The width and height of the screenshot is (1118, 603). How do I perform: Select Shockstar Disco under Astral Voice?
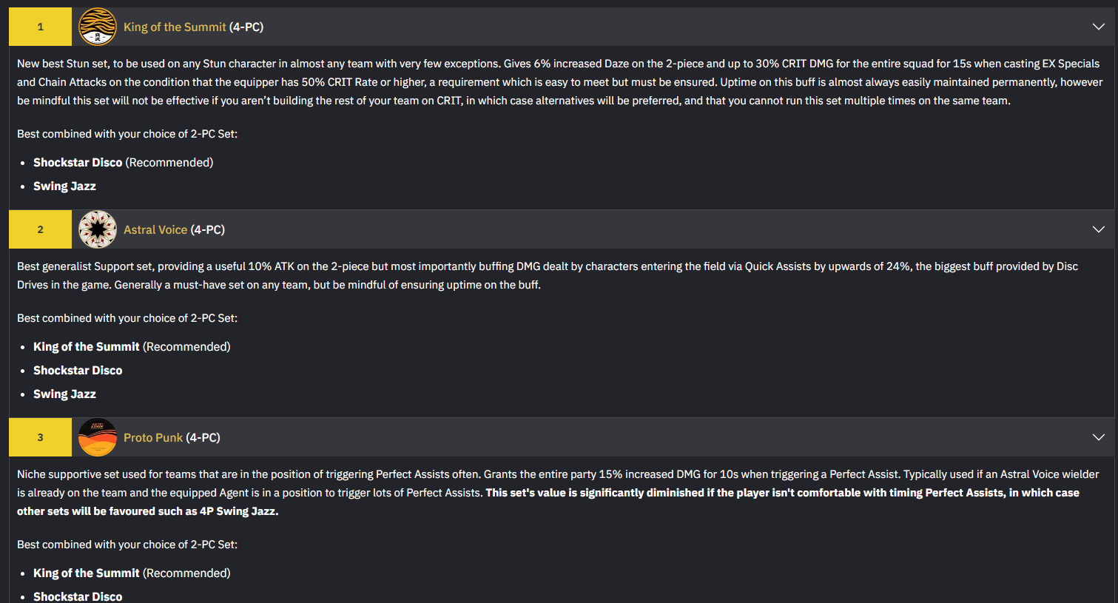click(x=78, y=370)
